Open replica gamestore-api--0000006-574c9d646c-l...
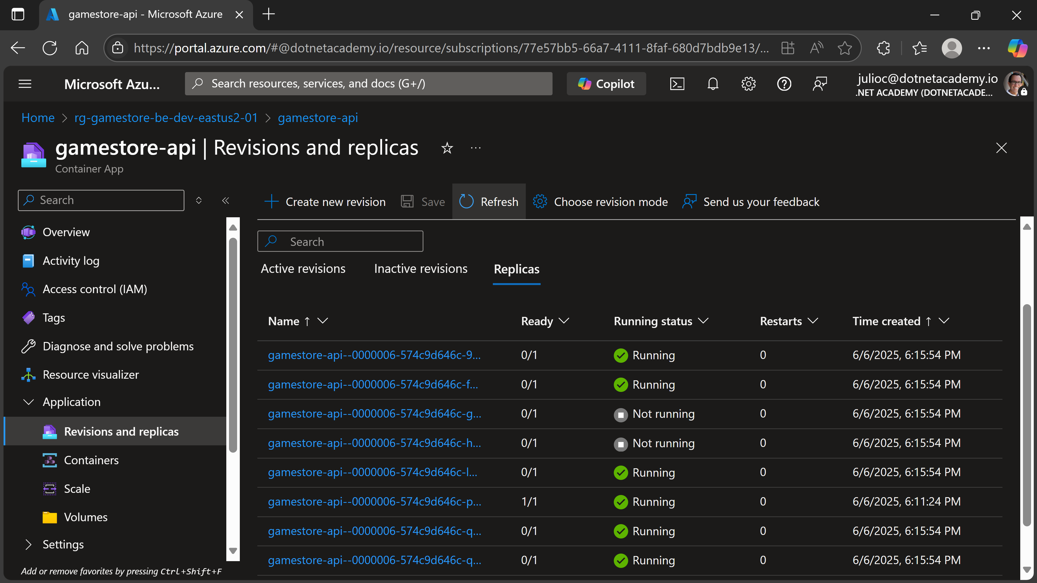Screen dimensions: 1037x583 (x=372, y=472)
